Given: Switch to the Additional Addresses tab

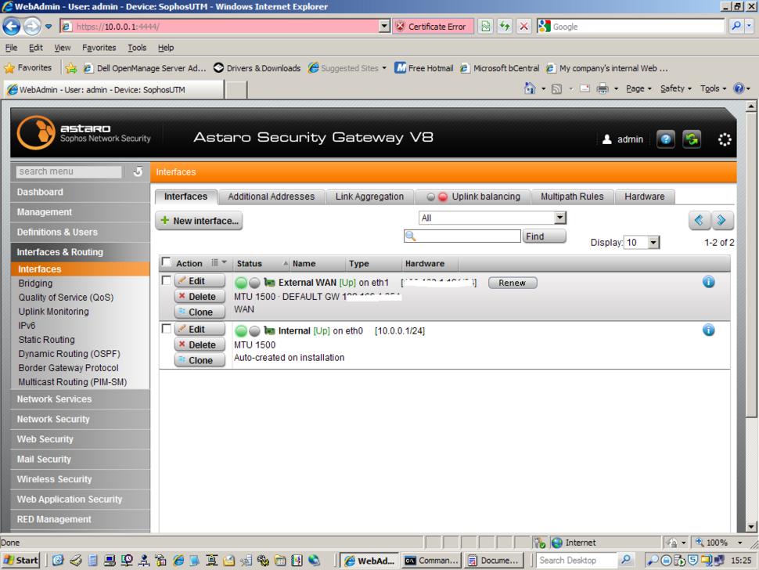Looking at the screenshot, I should (x=271, y=197).
